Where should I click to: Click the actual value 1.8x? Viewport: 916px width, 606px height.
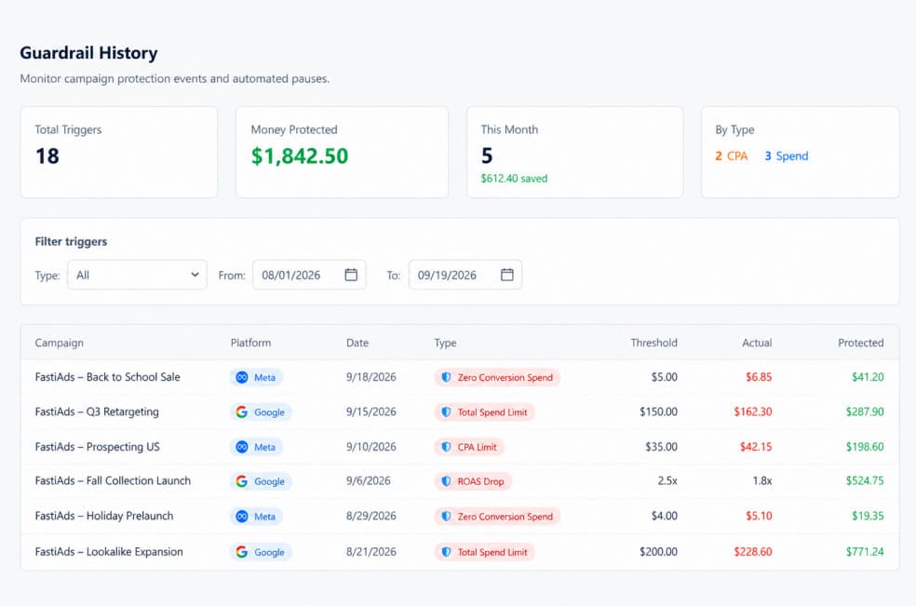[x=762, y=481]
